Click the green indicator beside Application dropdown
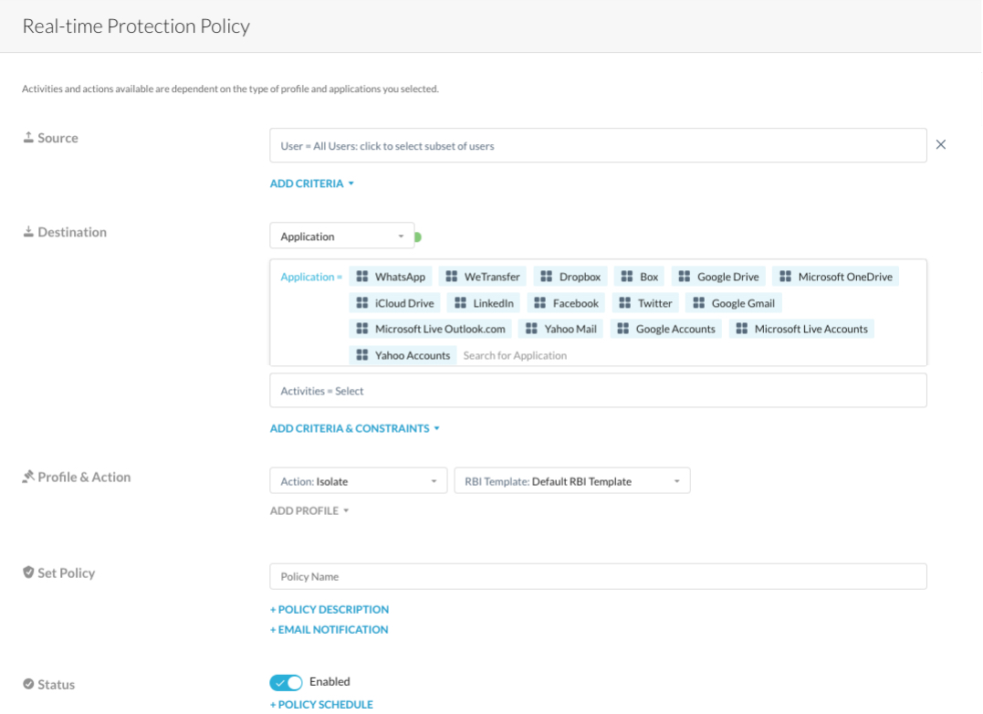Viewport: 983px width, 714px height. pos(418,237)
